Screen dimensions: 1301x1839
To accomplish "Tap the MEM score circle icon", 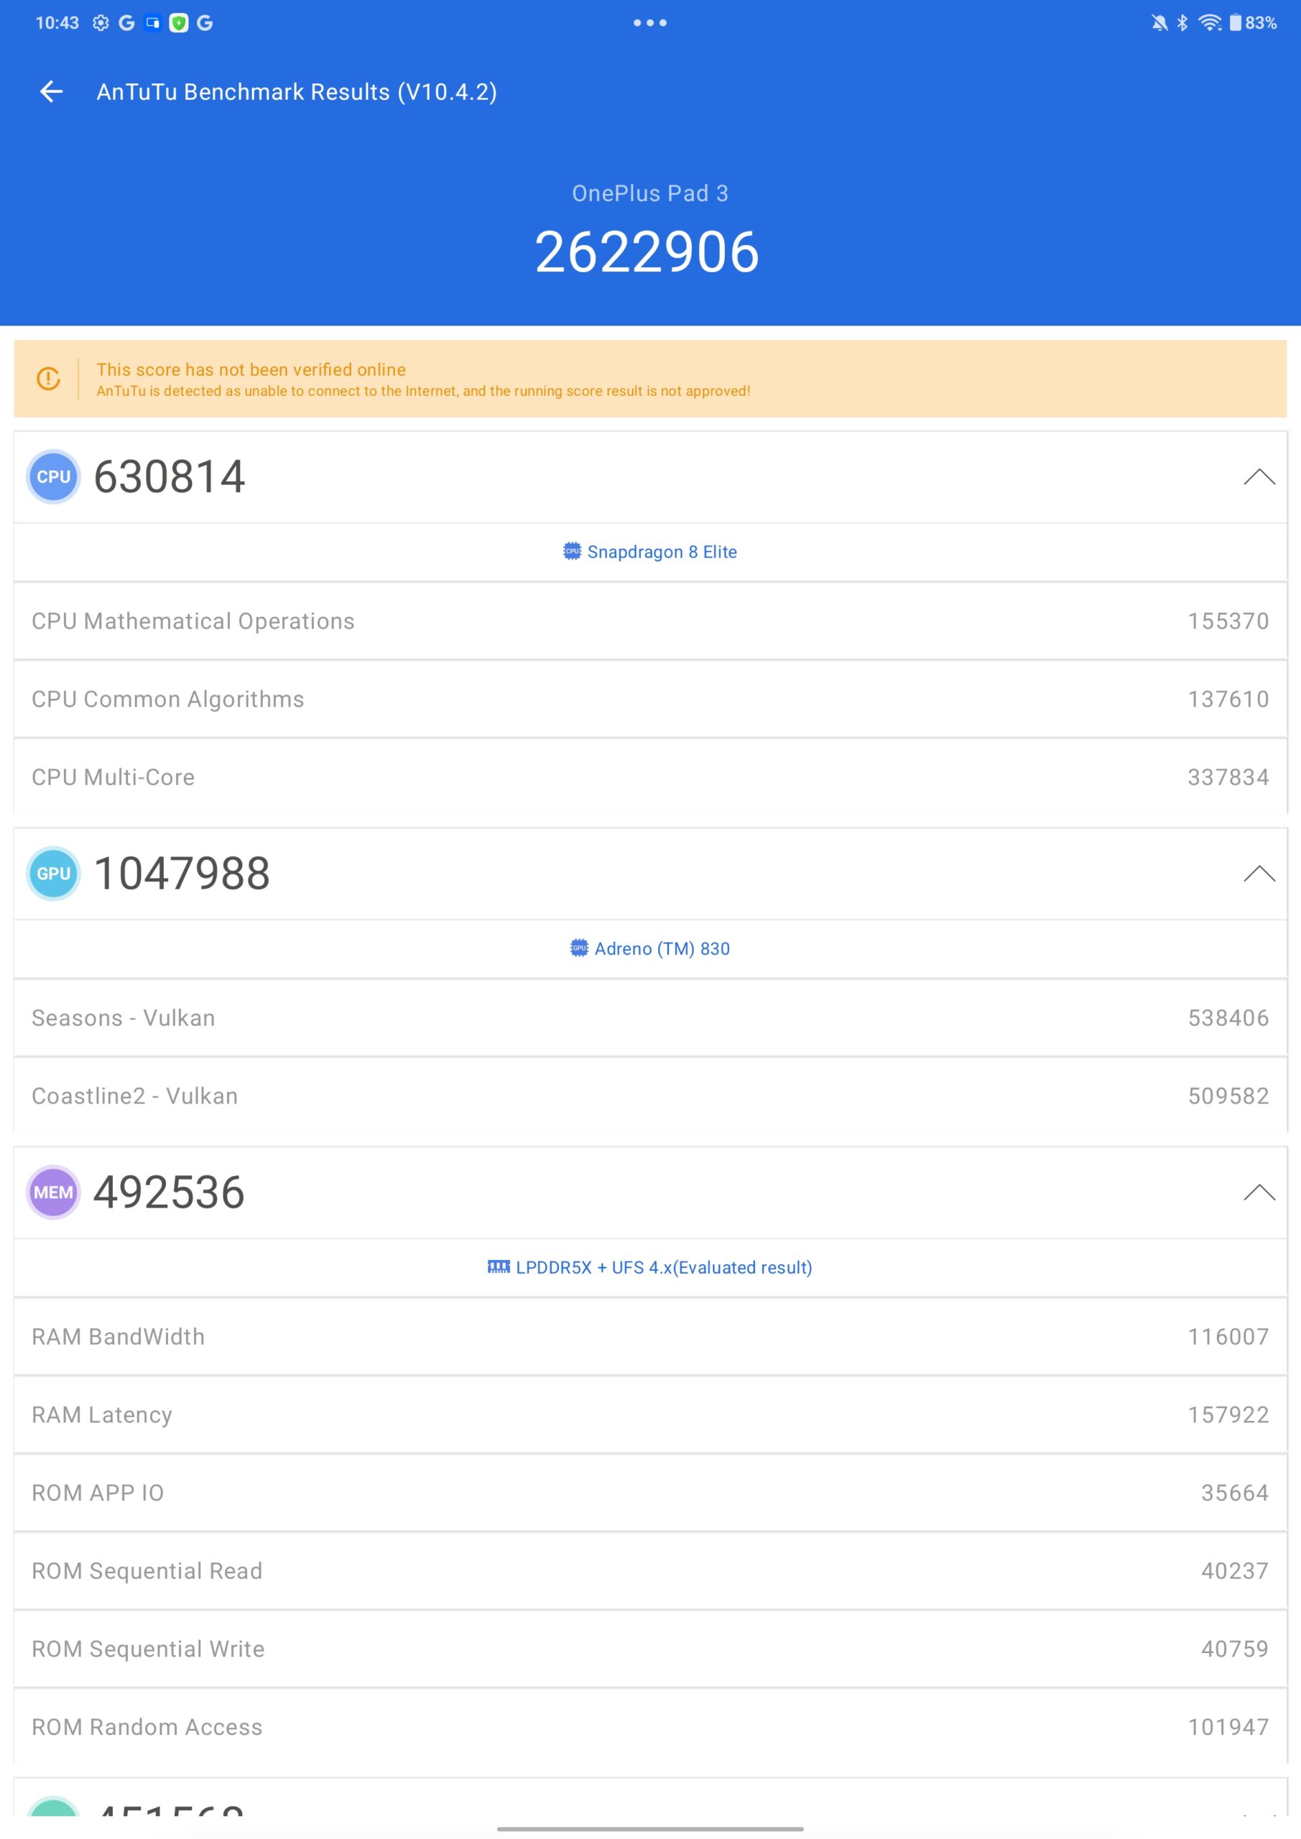I will click(x=54, y=1192).
